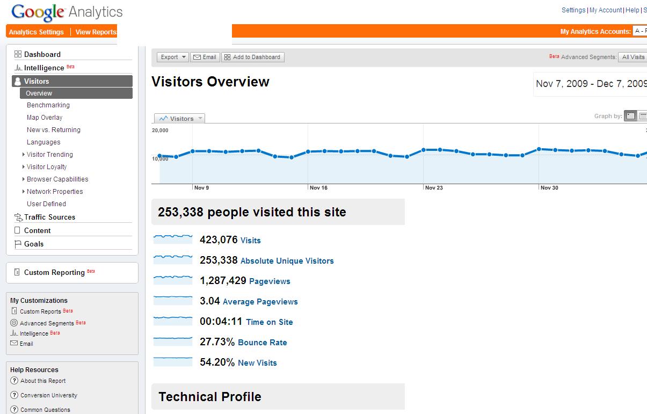This screenshot has height=414, width=647.
Task: Click the question mark beside Conversion University
Action: pyautogui.click(x=14, y=395)
